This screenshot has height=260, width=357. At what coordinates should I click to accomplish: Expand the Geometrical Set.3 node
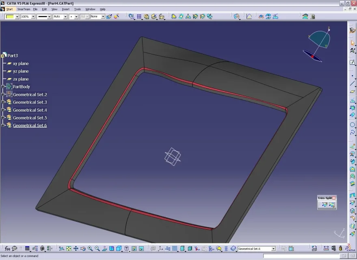click(3, 102)
